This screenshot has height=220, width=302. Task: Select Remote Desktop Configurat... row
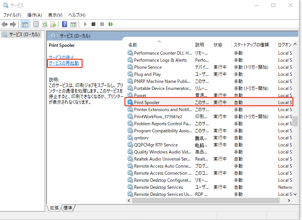(210, 180)
